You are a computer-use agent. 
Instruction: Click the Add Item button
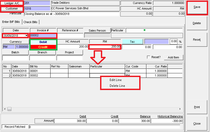[x=173, y=57]
